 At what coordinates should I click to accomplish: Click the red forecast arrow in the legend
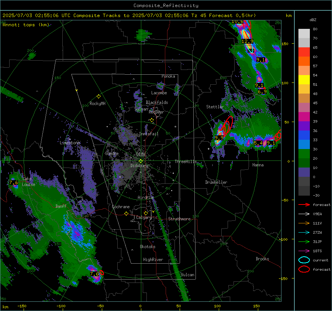click(304, 204)
